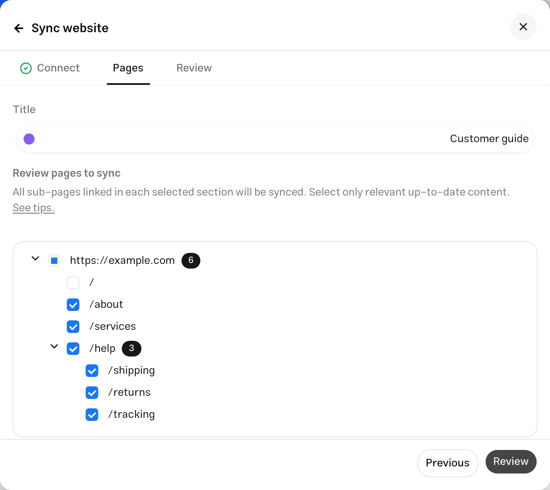Click the purple color dot in Title field

click(29, 139)
